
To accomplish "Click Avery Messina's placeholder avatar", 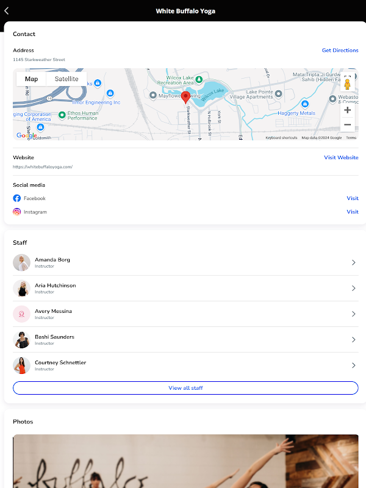I will pyautogui.click(x=21, y=314).
